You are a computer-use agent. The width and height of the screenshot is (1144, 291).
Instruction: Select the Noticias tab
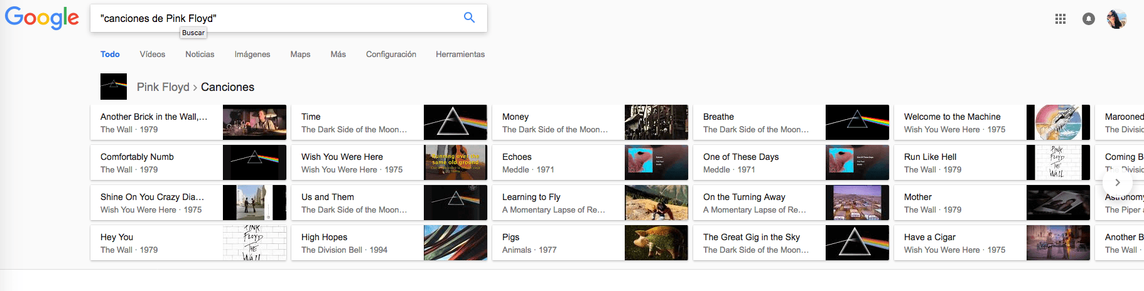[x=200, y=55]
